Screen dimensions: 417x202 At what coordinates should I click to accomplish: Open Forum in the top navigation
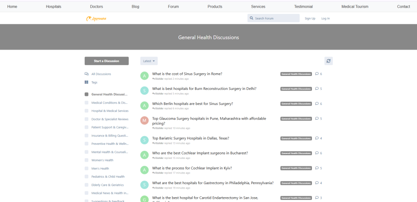(173, 7)
